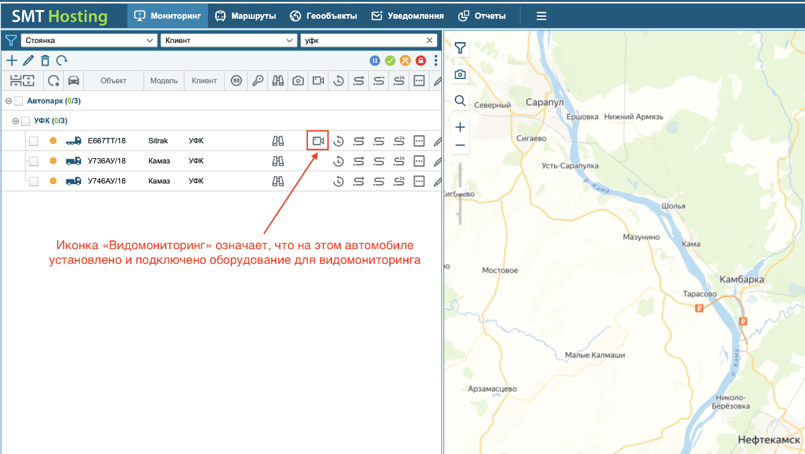Click the key column header icon
This screenshot has width=805, height=454.
click(x=258, y=80)
